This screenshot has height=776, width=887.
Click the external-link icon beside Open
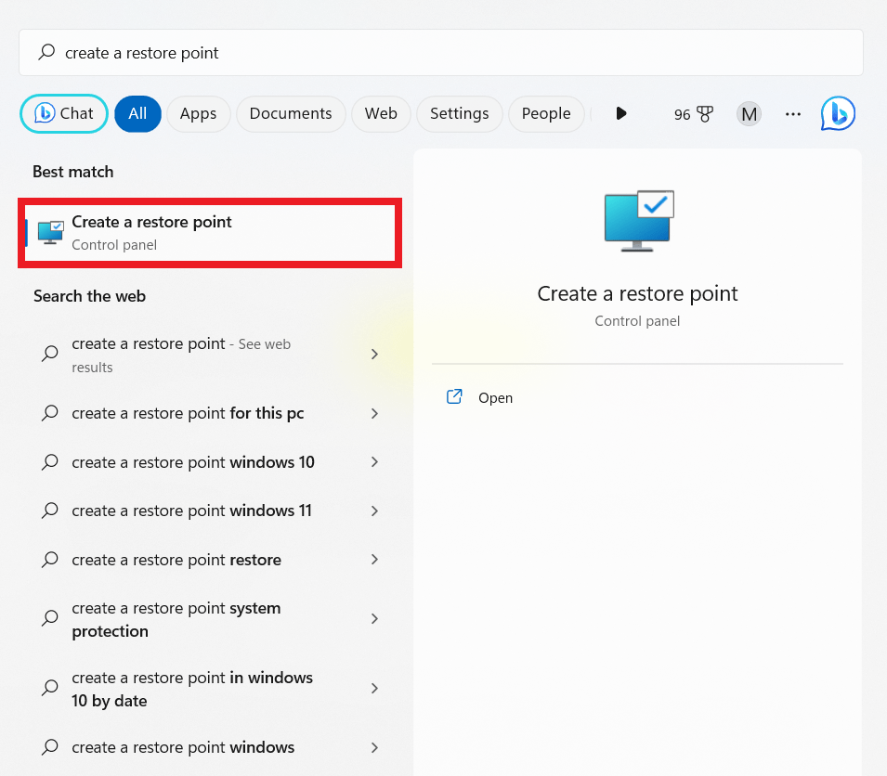(454, 396)
